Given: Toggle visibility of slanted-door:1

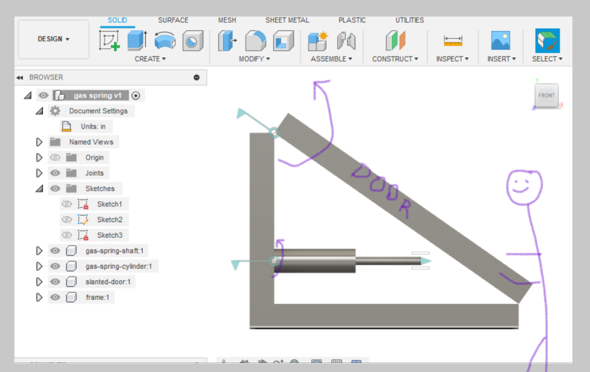Looking at the screenshot, I should coord(55,282).
